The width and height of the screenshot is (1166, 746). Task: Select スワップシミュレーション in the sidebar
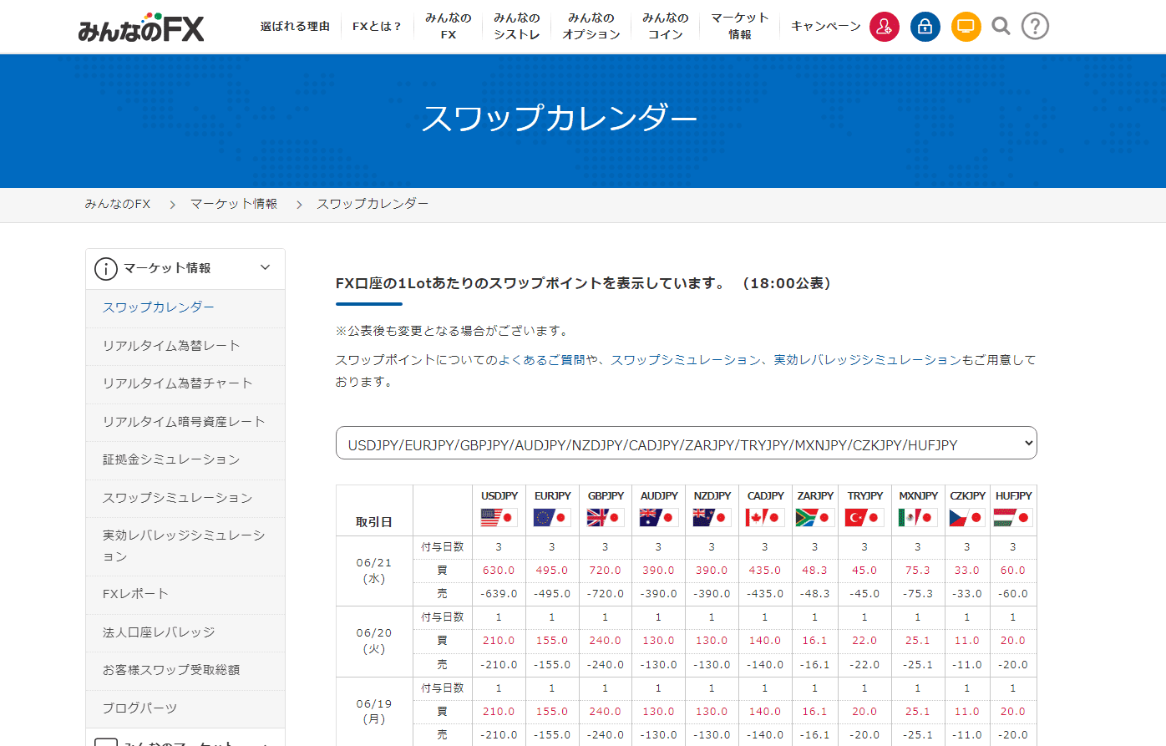tap(185, 498)
